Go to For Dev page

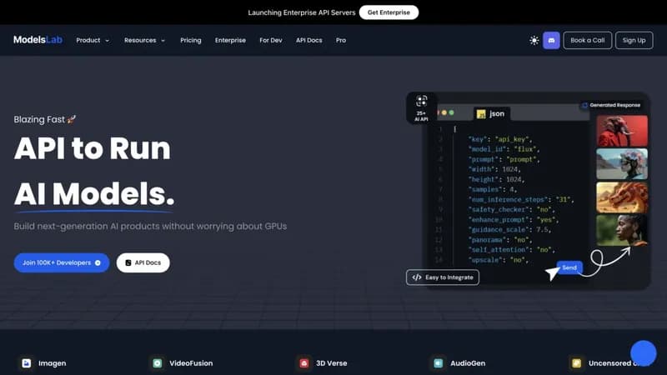(x=270, y=40)
